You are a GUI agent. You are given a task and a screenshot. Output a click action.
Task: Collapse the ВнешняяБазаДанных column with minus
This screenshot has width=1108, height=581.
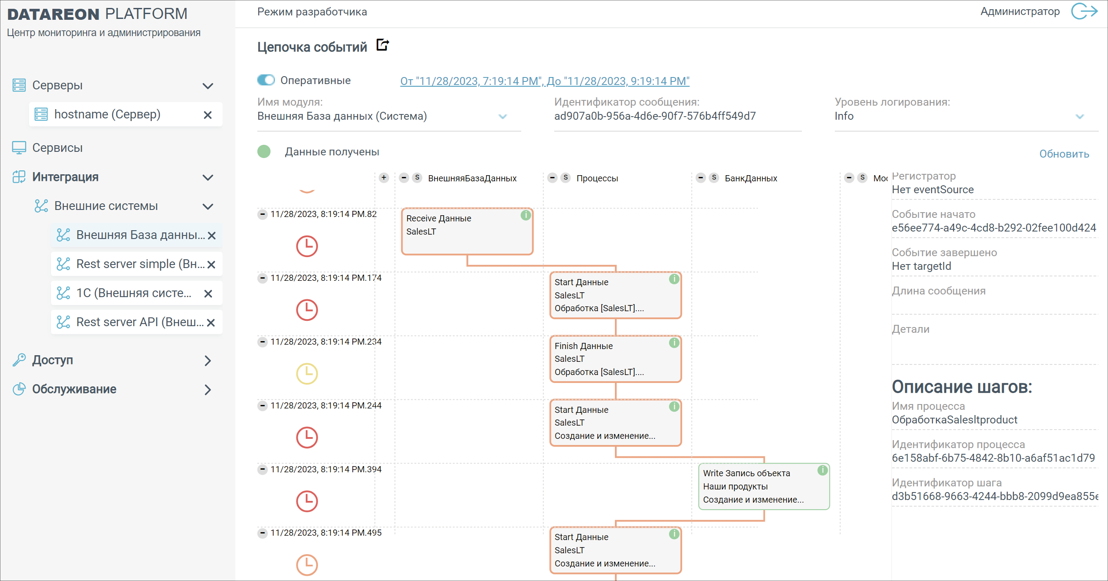click(x=404, y=178)
